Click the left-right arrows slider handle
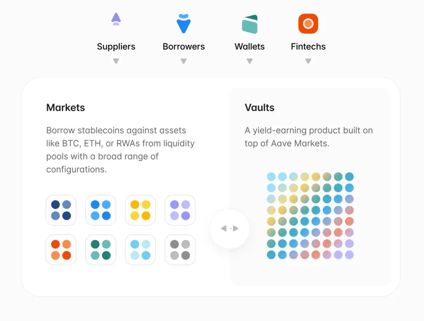424x321 pixels. pyautogui.click(x=229, y=229)
